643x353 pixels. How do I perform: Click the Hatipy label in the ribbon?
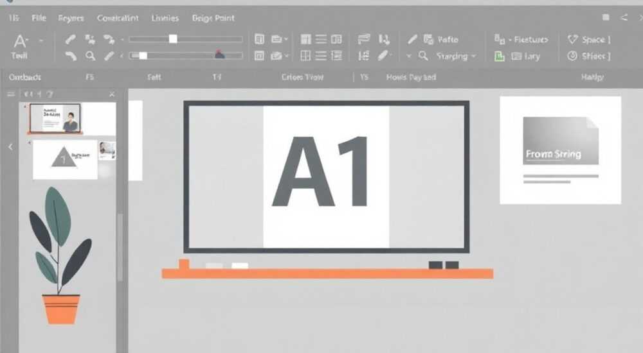point(592,77)
